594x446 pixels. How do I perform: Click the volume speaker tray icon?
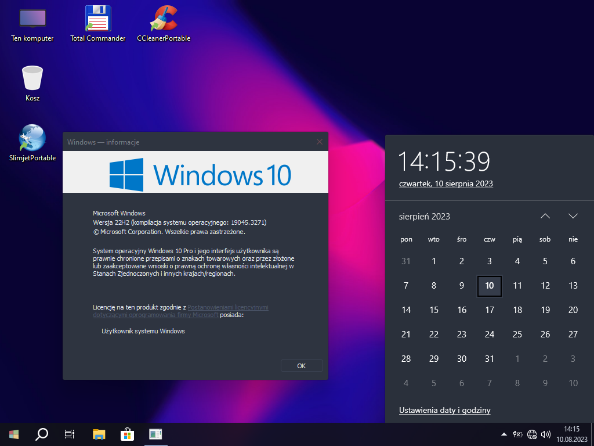pos(545,434)
